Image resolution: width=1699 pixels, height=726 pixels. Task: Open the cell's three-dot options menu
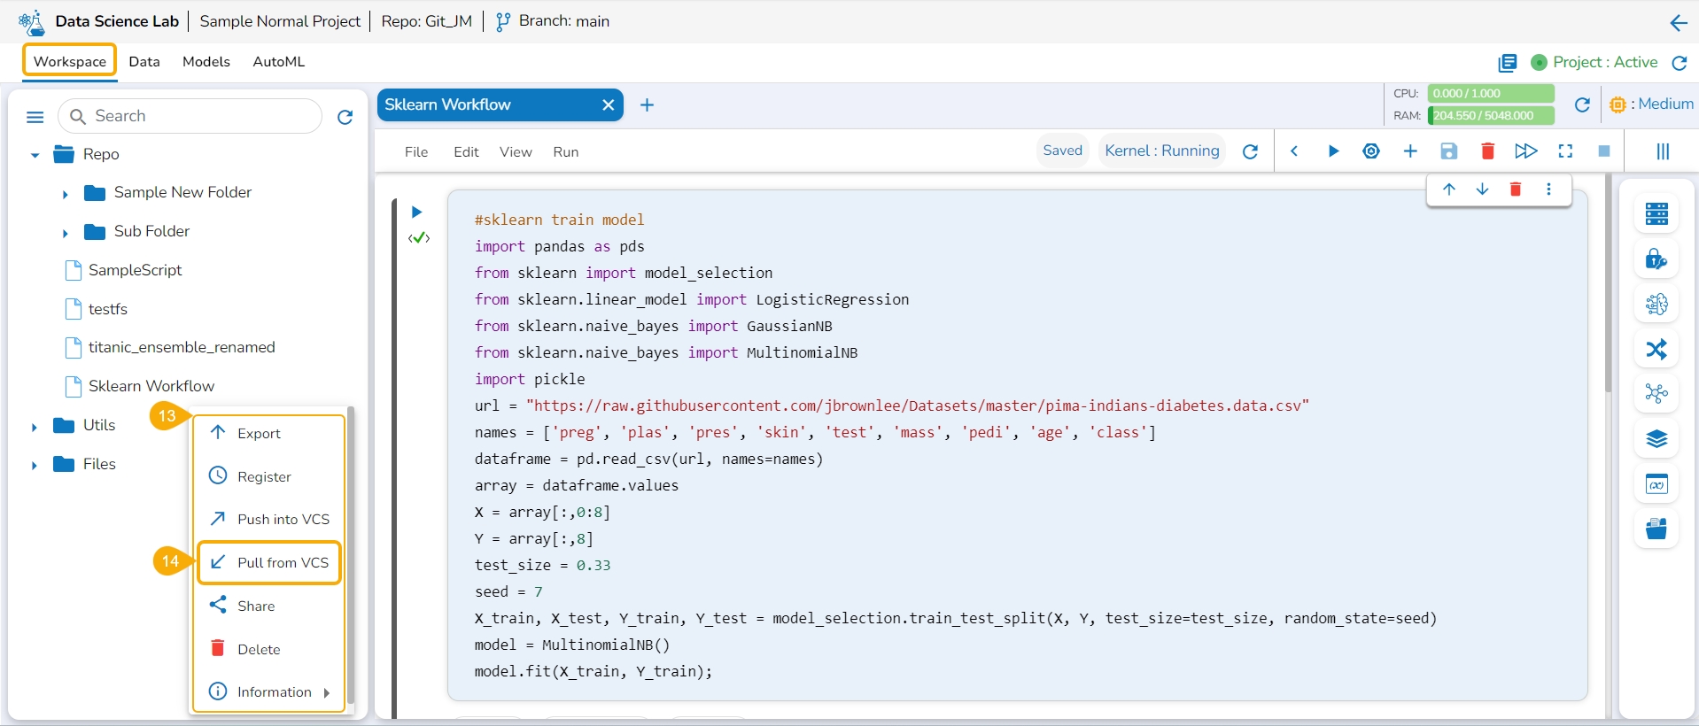point(1548,189)
